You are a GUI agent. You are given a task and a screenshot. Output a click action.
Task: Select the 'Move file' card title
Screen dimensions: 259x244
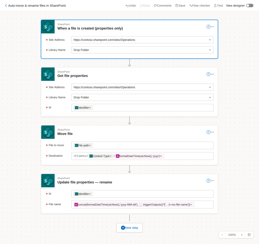click(x=65, y=134)
